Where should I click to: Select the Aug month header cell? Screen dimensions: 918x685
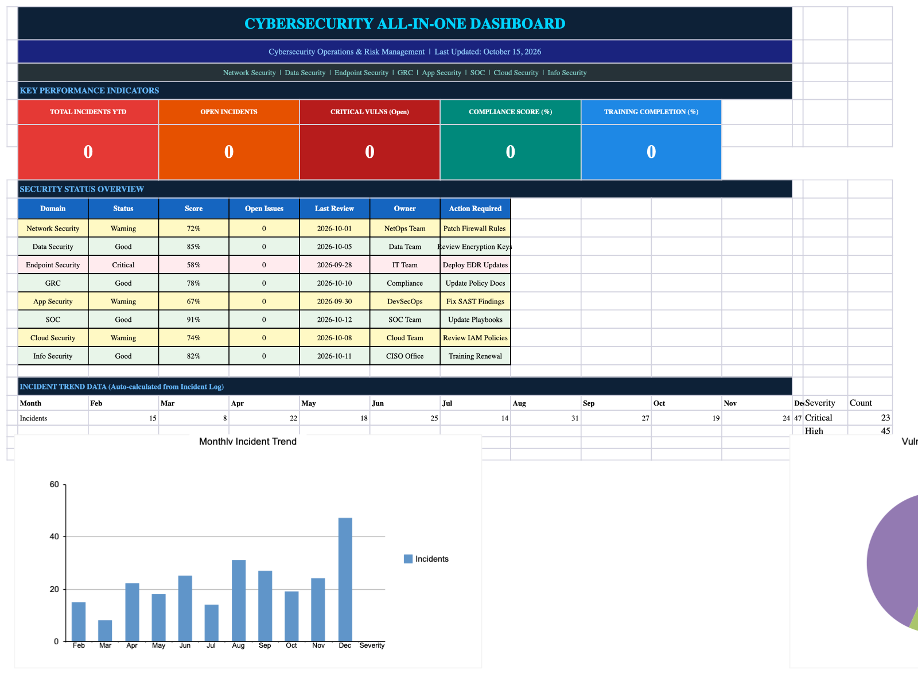[x=546, y=403]
